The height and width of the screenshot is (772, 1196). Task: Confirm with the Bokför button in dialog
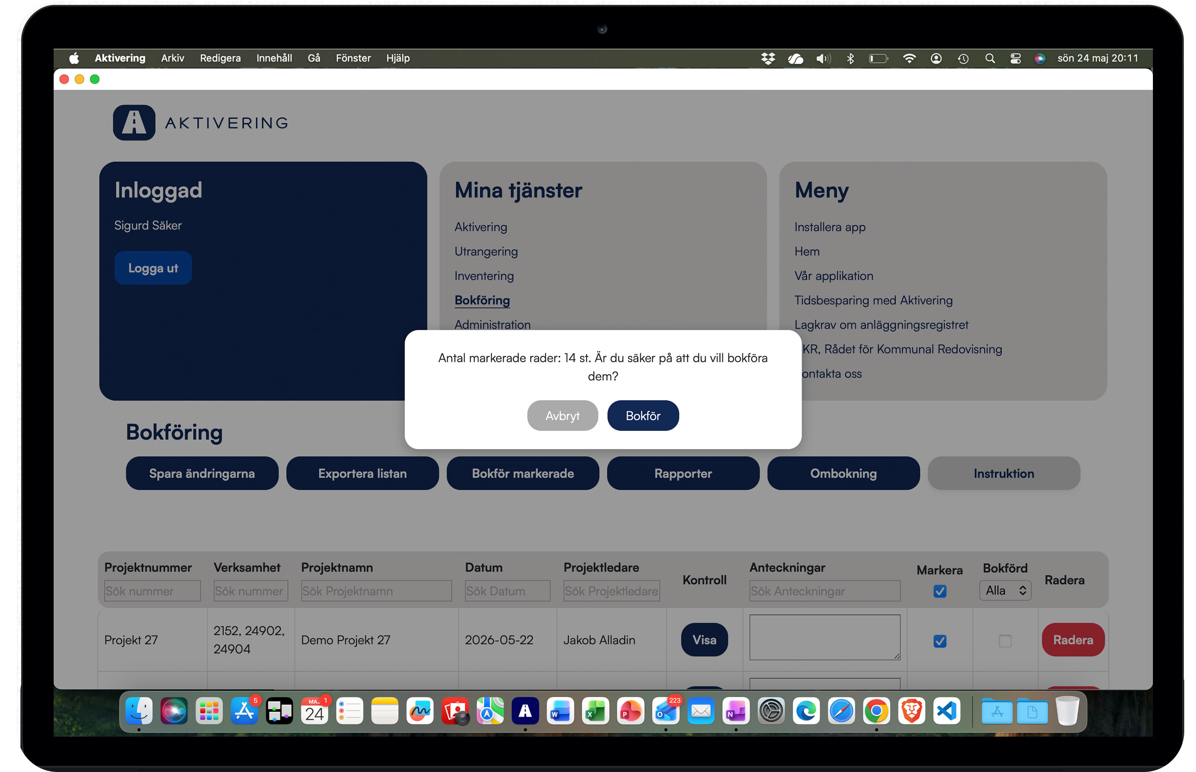[643, 415]
